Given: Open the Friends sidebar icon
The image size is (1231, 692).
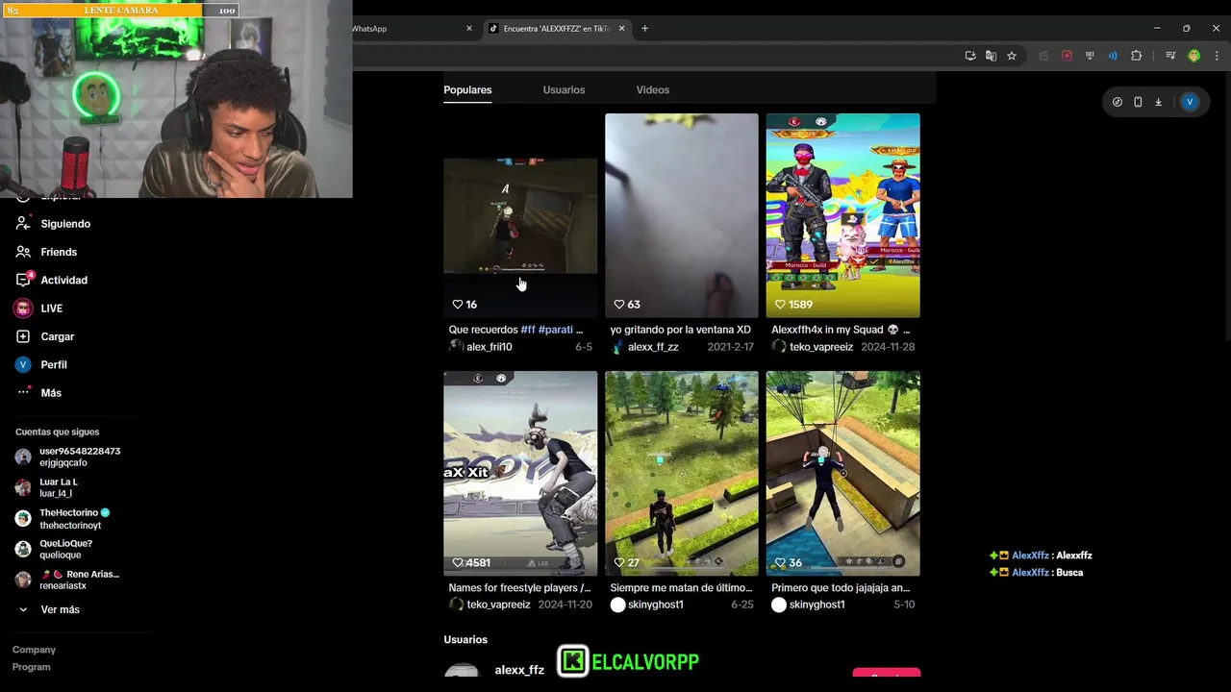Looking at the screenshot, I should pos(23,252).
